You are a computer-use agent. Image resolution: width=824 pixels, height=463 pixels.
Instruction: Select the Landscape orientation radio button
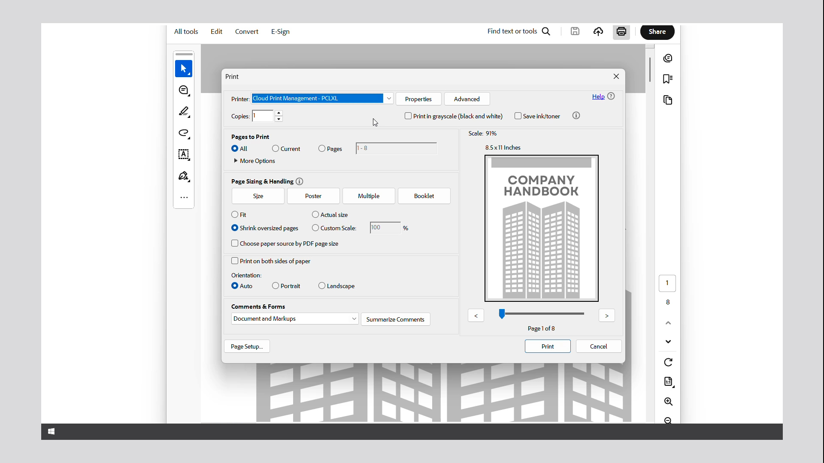click(x=322, y=286)
